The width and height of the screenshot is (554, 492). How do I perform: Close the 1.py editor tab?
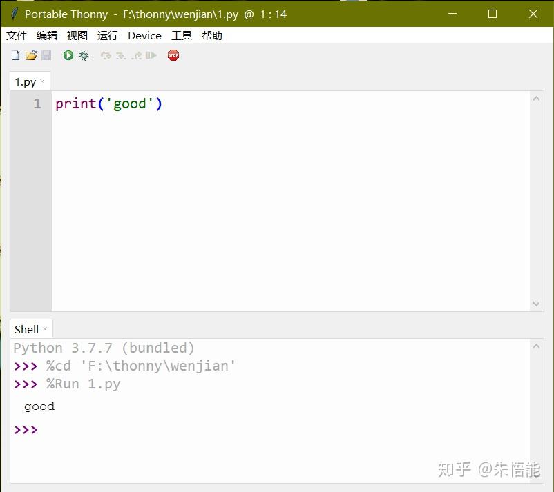click(x=42, y=81)
